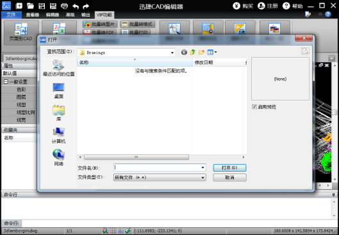
Task: Toggle the 启用预览 checkbox
Action: [254, 107]
